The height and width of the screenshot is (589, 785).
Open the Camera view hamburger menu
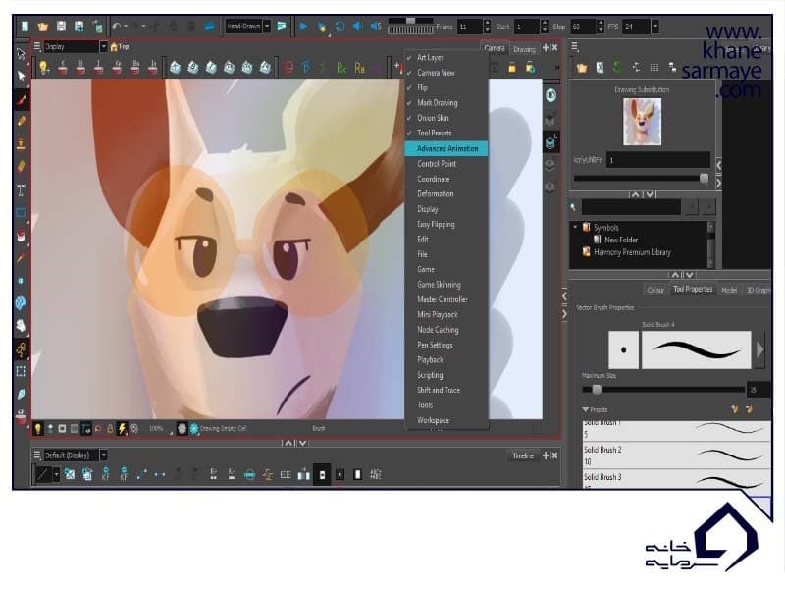pyautogui.click(x=37, y=46)
